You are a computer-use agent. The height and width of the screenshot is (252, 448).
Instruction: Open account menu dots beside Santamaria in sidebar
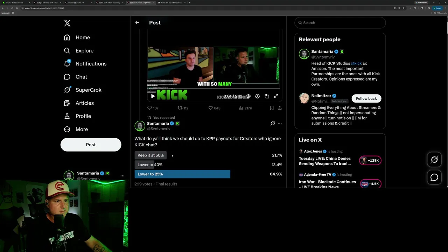coord(122,176)
